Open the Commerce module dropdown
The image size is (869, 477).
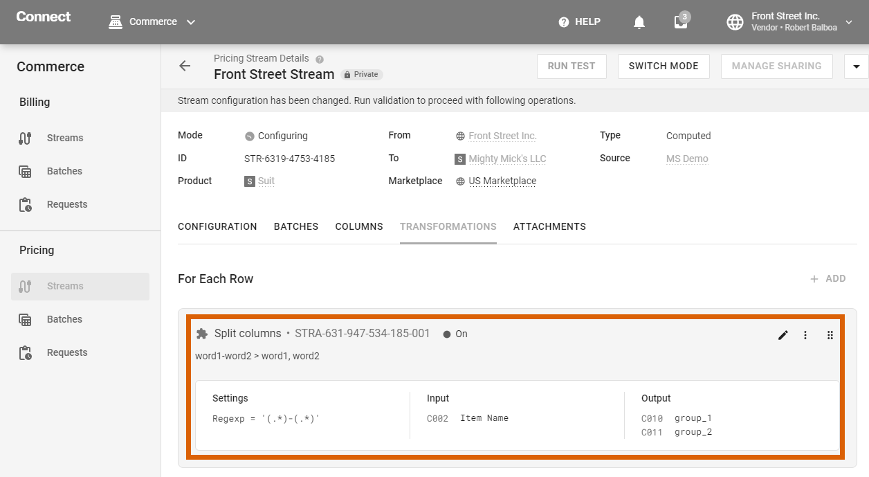pyautogui.click(x=152, y=21)
